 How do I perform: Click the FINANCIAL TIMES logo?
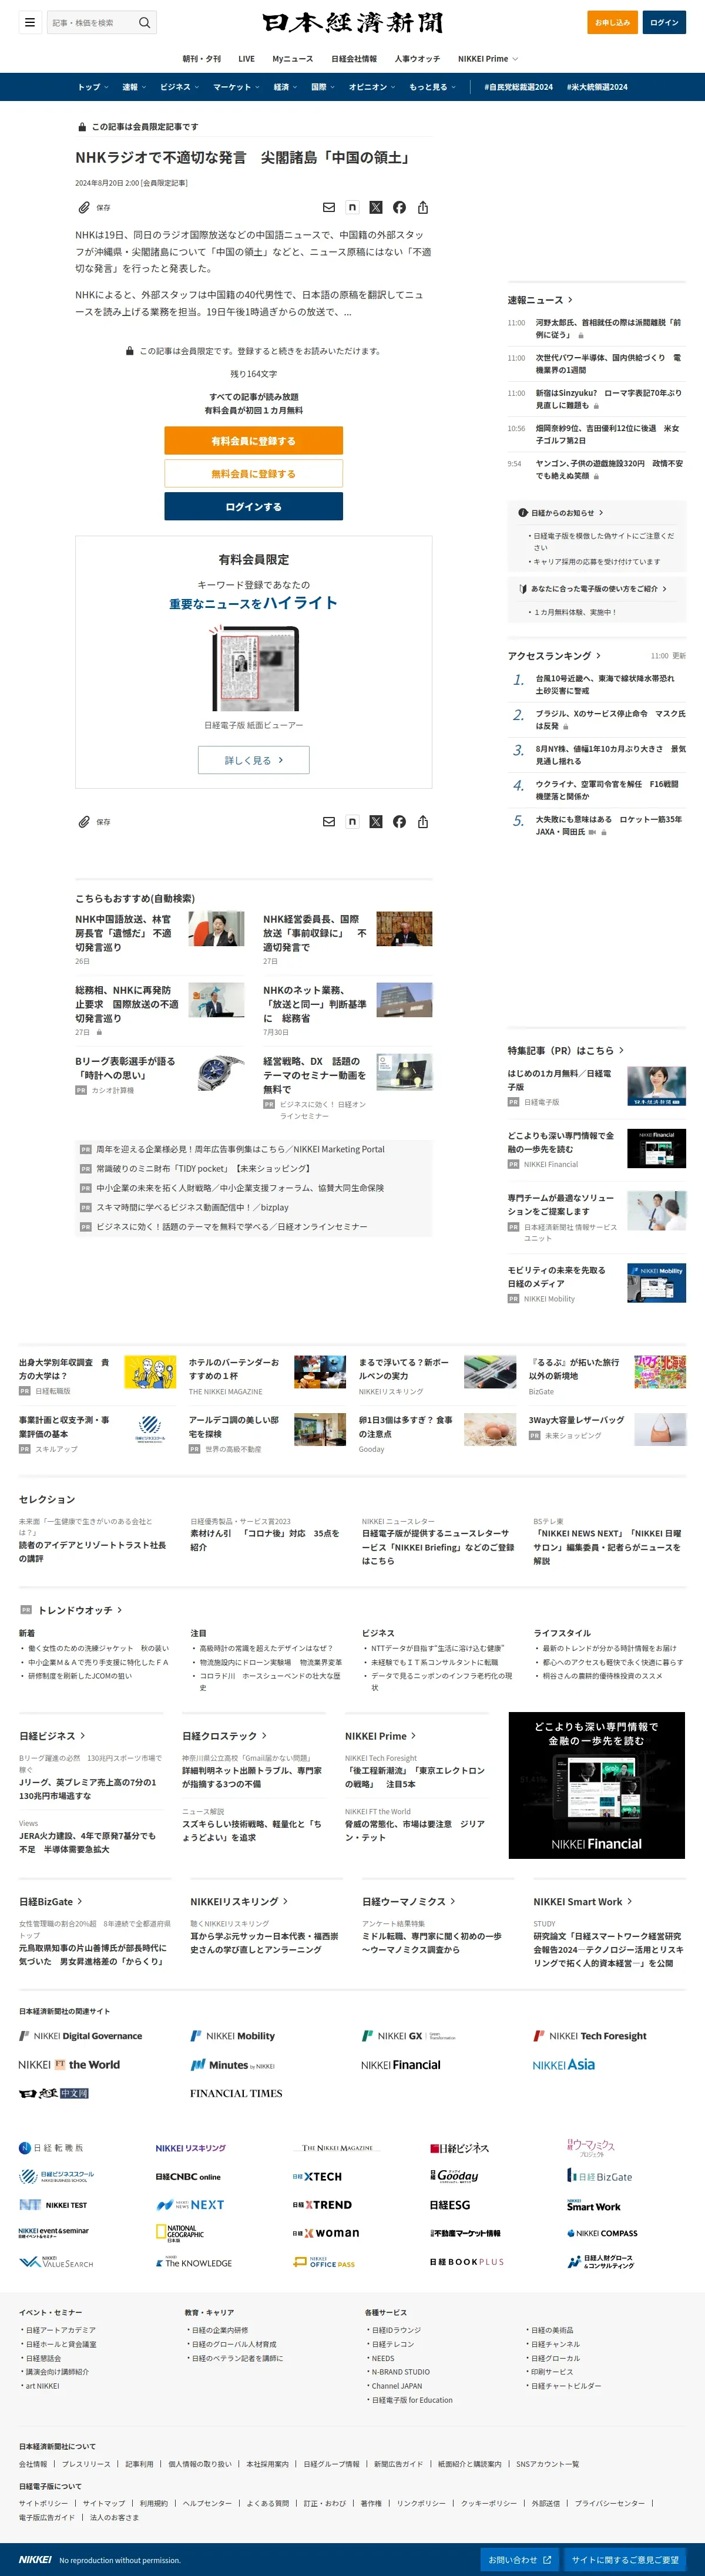[x=236, y=2093]
